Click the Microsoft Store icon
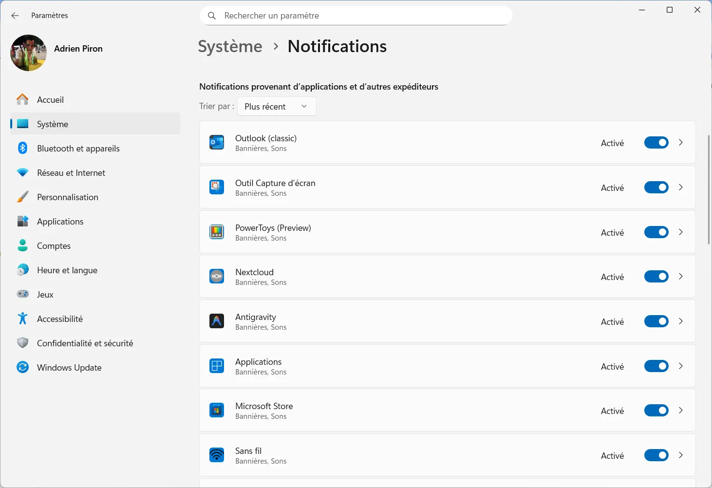This screenshot has height=488, width=712. point(216,410)
